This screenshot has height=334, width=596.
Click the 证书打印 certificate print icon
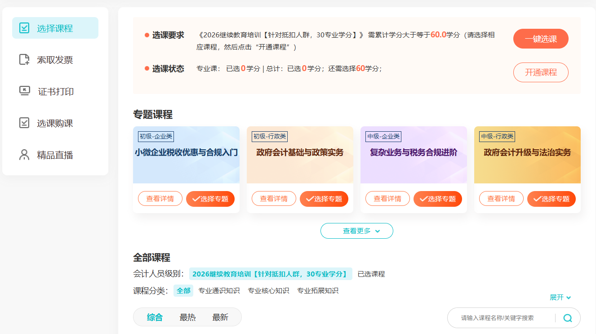pos(24,91)
